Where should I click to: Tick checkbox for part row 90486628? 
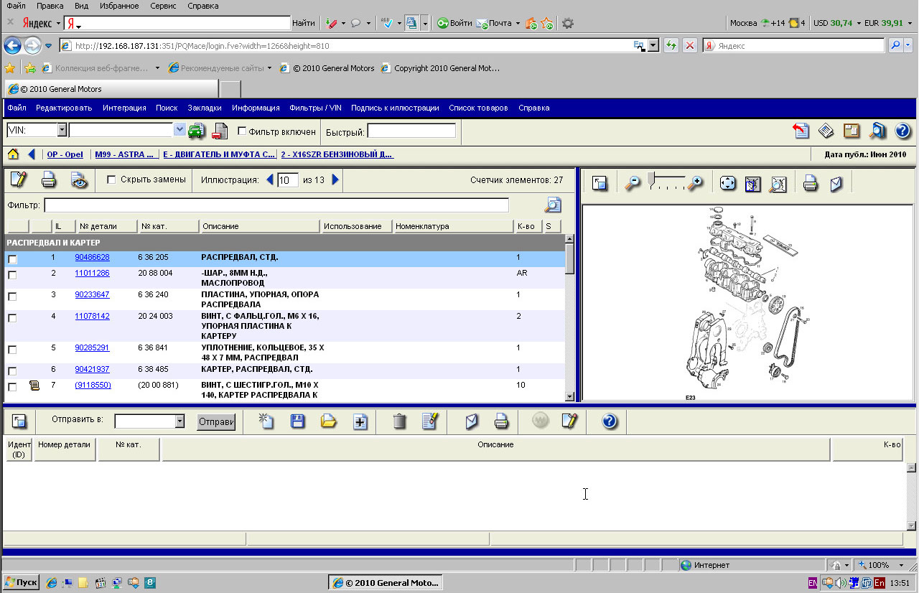(x=12, y=259)
